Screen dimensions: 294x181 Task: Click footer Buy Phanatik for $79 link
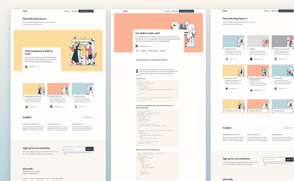[x=57, y=179]
